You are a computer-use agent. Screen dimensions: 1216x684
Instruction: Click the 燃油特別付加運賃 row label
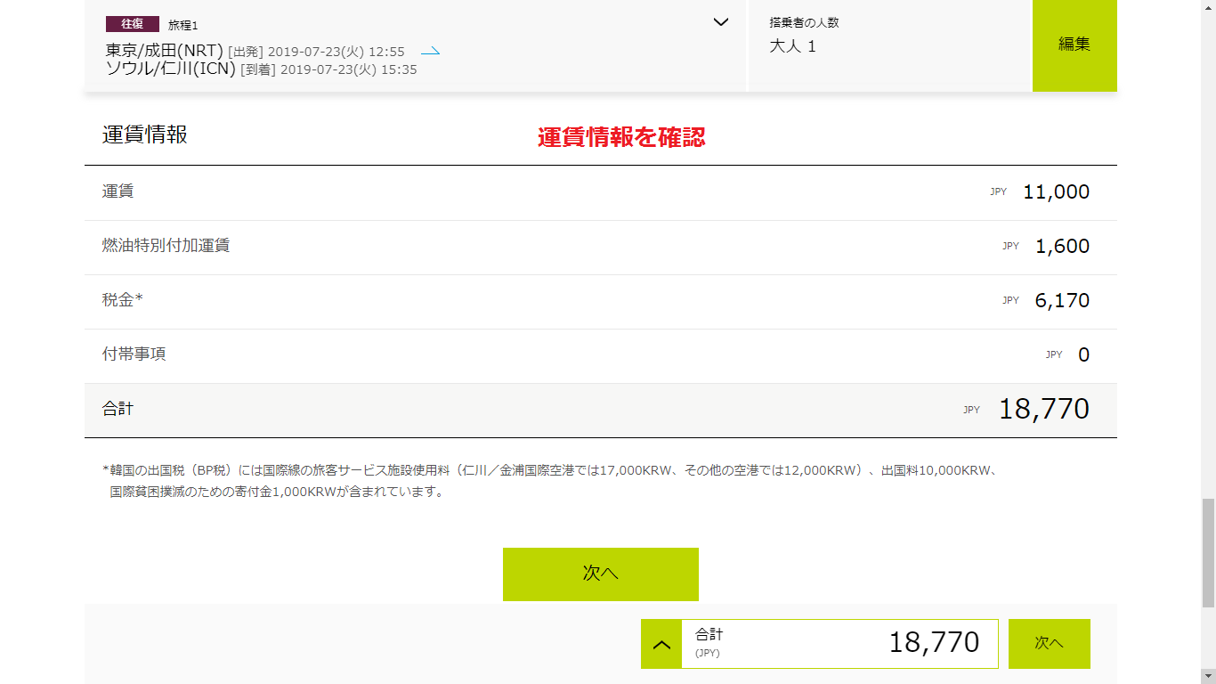166,246
